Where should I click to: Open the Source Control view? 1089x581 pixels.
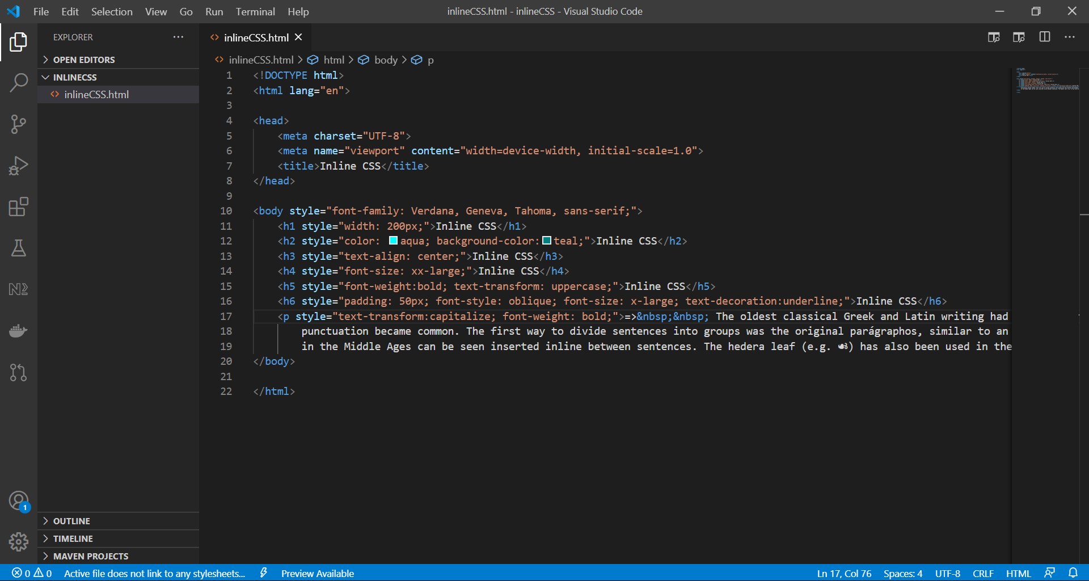19,124
